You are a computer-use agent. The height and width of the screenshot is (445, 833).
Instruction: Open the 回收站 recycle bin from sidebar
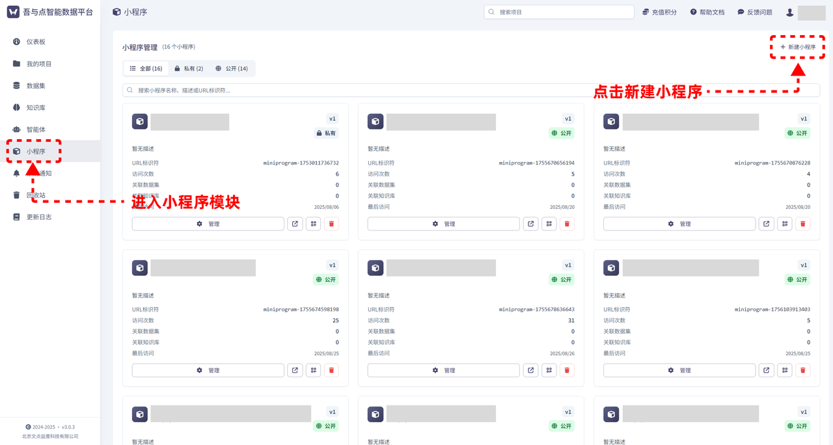pos(16,195)
